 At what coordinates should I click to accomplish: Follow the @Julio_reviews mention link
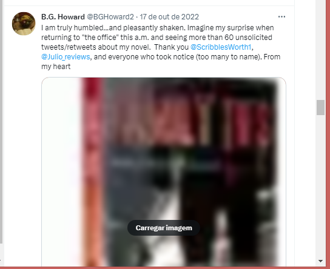(x=66, y=57)
